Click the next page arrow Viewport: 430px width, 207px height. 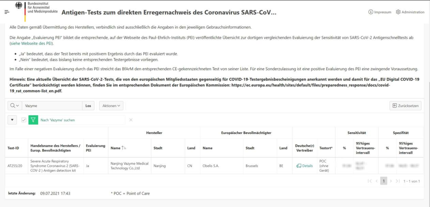(x=391, y=181)
